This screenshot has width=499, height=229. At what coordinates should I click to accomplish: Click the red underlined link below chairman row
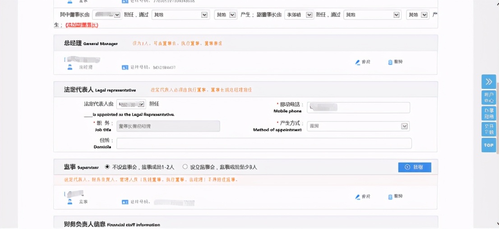[82, 24]
